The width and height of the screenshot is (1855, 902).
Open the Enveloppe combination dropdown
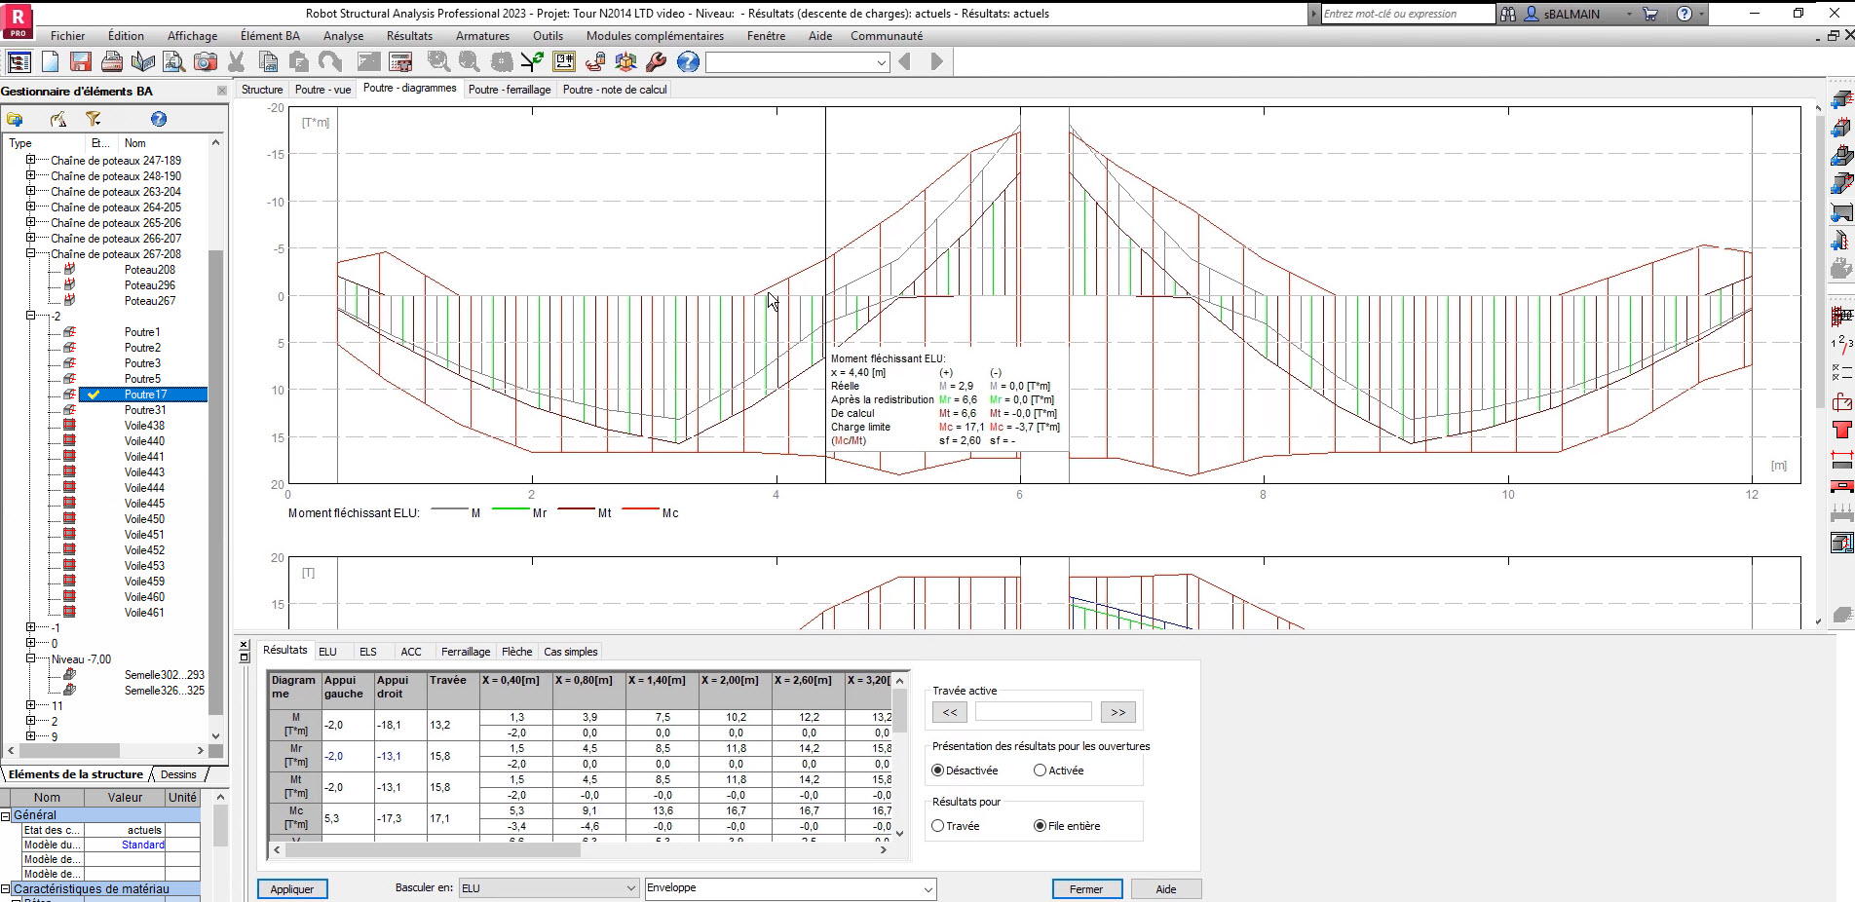click(926, 888)
